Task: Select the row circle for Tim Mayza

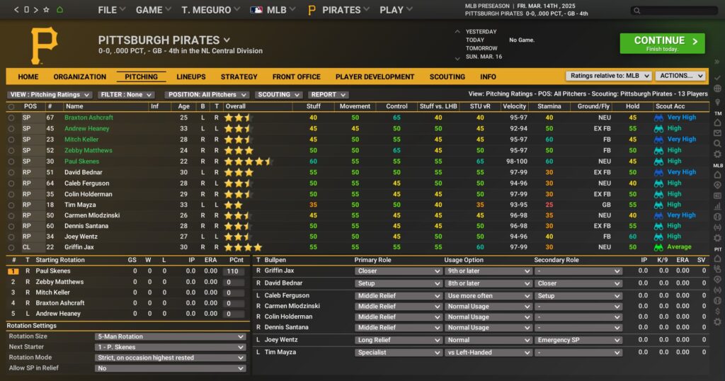Action: (x=11, y=205)
